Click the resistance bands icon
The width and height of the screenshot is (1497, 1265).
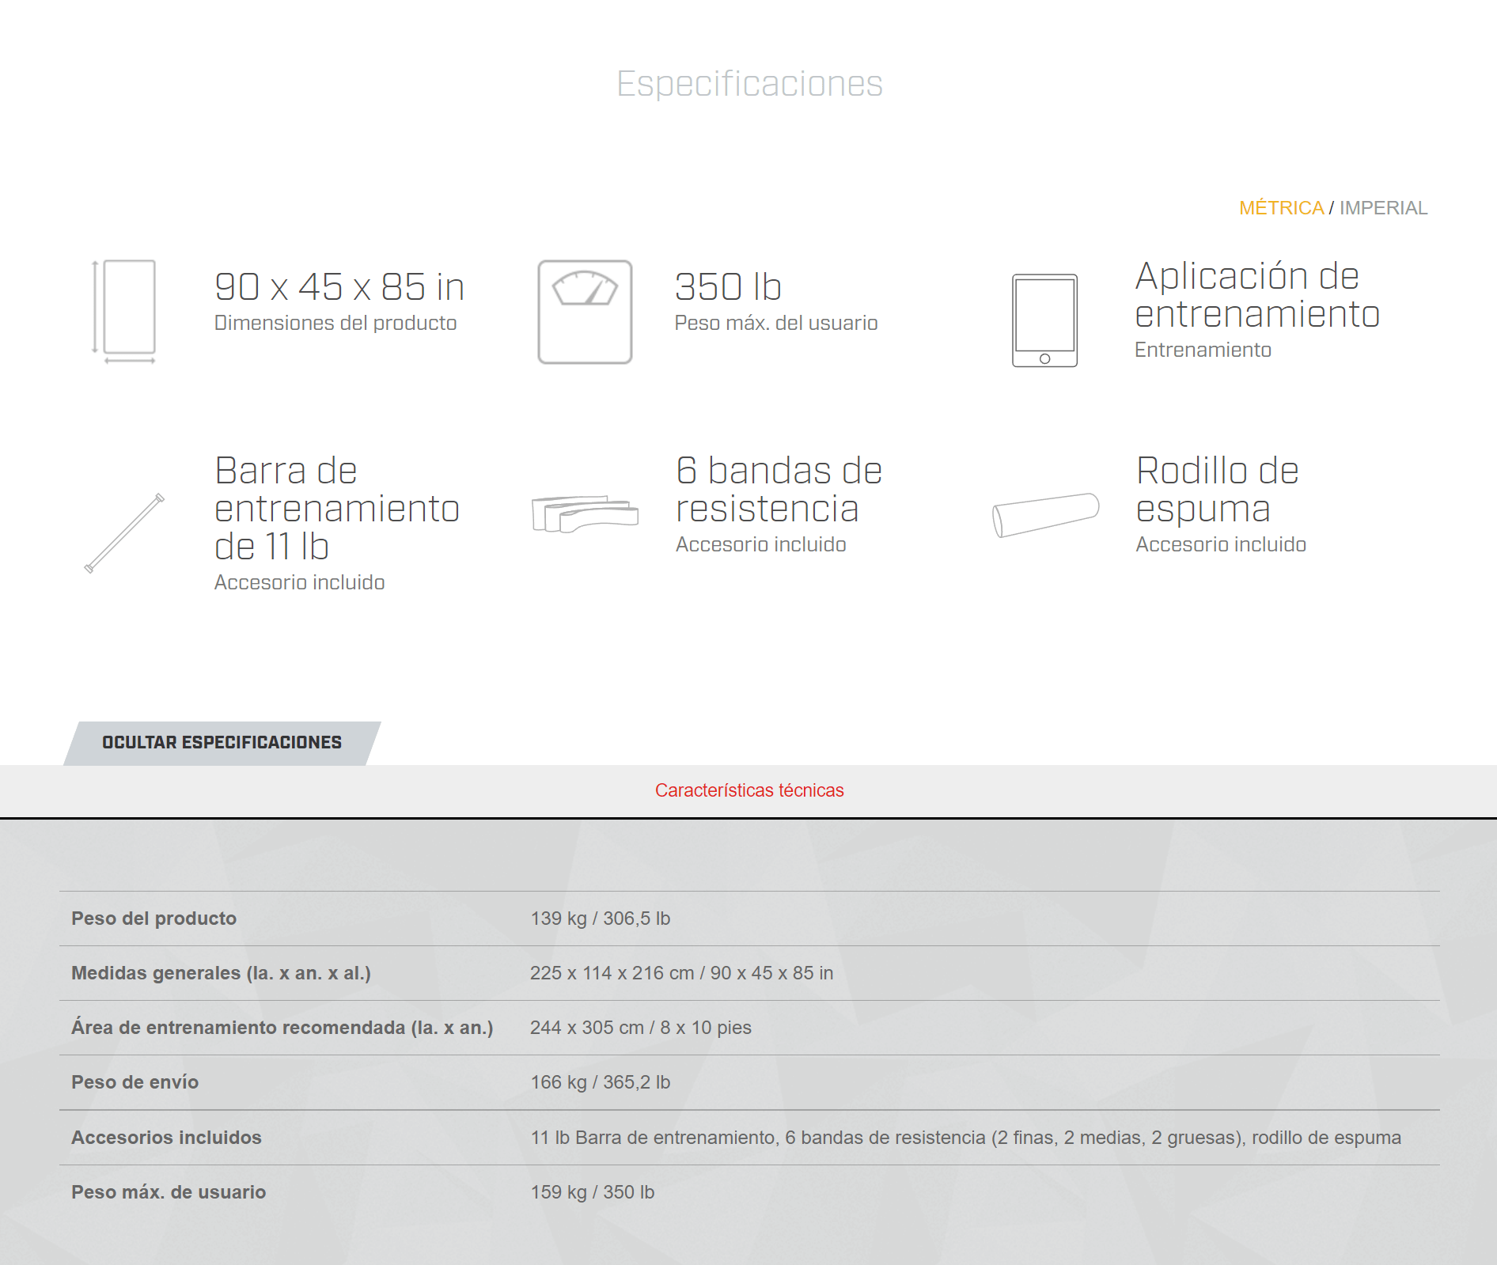[x=585, y=514]
